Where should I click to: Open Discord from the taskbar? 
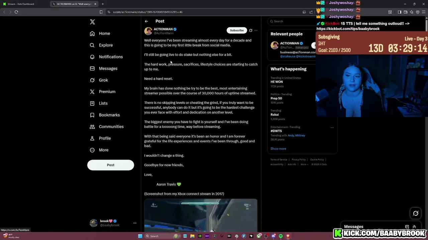(x=273, y=236)
